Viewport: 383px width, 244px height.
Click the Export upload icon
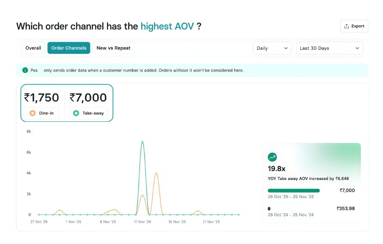click(x=346, y=26)
